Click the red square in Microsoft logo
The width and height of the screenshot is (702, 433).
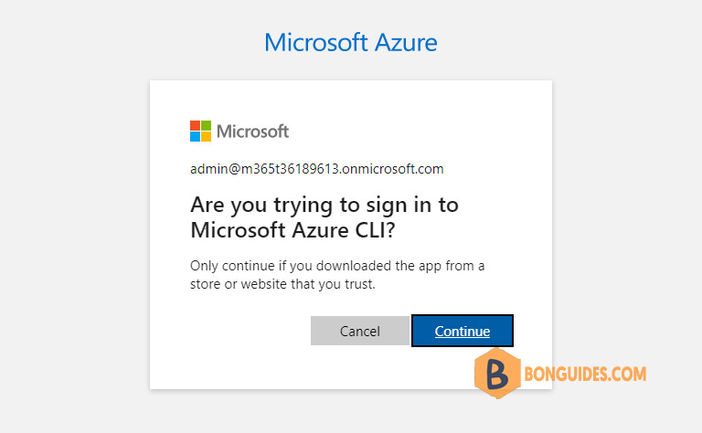coord(195,125)
